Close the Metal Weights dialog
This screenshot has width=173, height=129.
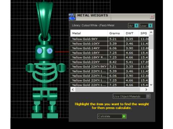[152, 16]
